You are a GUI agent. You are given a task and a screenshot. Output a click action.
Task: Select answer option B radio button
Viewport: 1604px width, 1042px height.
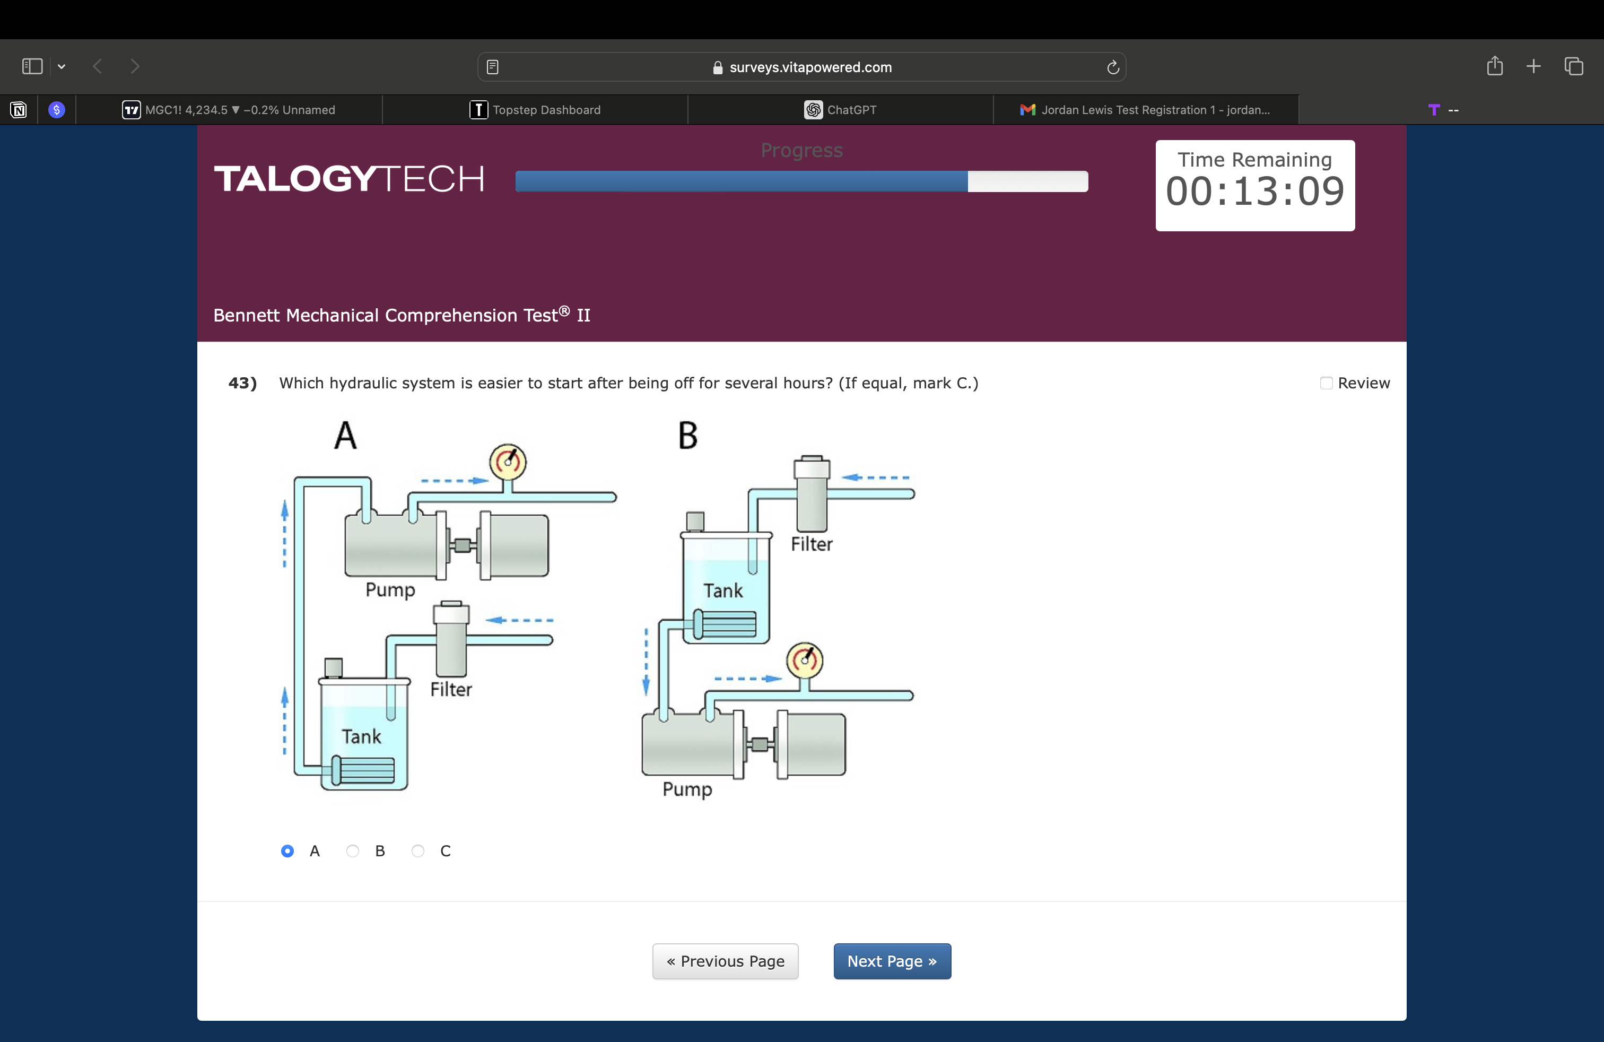[353, 850]
